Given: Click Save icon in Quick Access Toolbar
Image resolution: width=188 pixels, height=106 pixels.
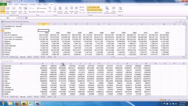Looking at the screenshot, I should [9, 1].
